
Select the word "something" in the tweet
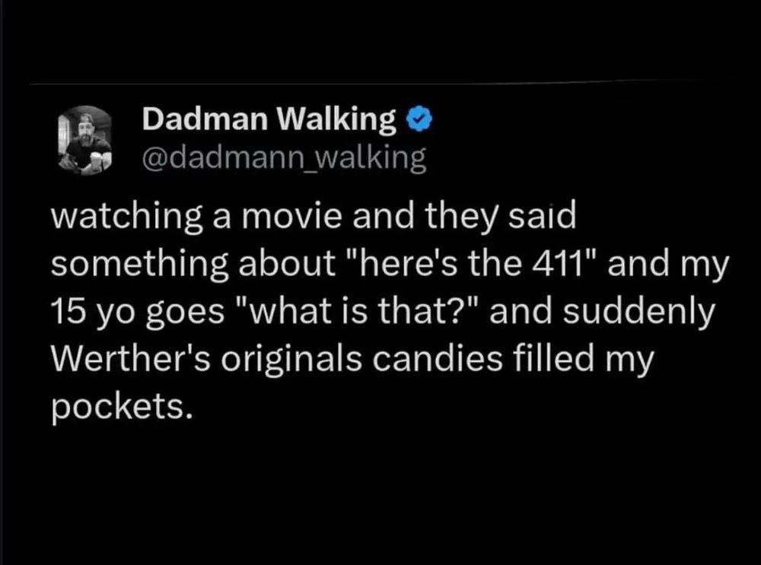(x=139, y=265)
